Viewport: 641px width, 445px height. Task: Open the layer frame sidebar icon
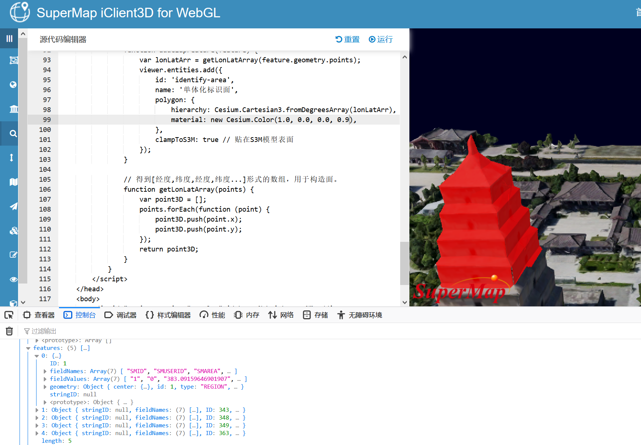pyautogui.click(x=14, y=60)
